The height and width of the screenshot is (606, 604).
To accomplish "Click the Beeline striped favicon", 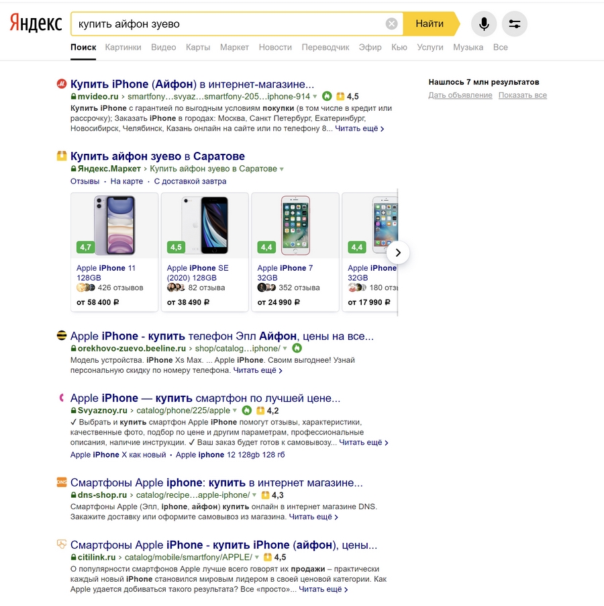I will point(62,335).
